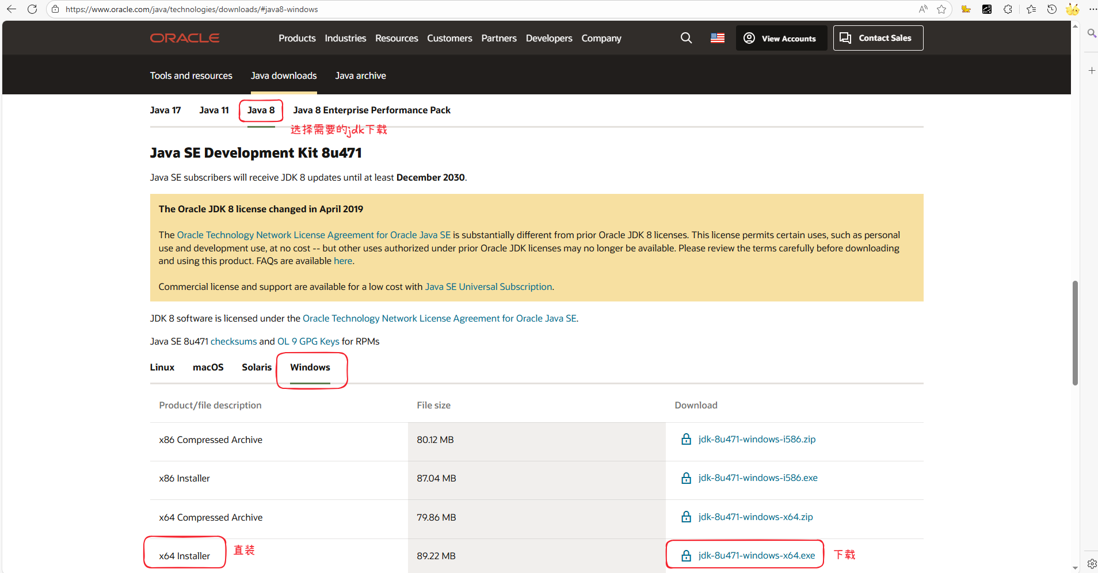
Task: Click the page scrollbar down arrow
Action: [x=1075, y=568]
